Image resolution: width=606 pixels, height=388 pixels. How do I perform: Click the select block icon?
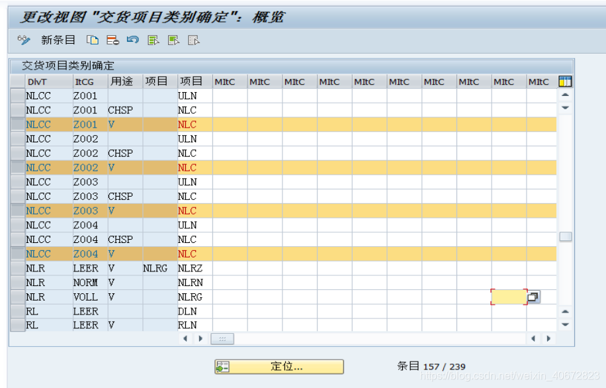coord(173,40)
